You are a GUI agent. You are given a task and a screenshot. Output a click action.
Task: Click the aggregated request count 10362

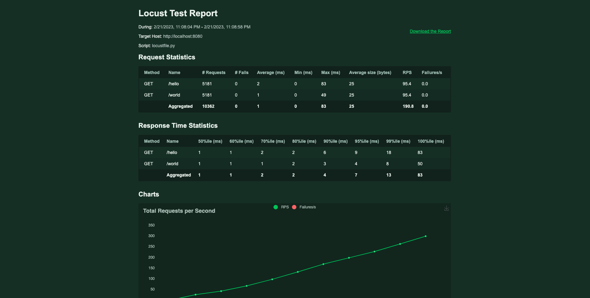(208, 106)
